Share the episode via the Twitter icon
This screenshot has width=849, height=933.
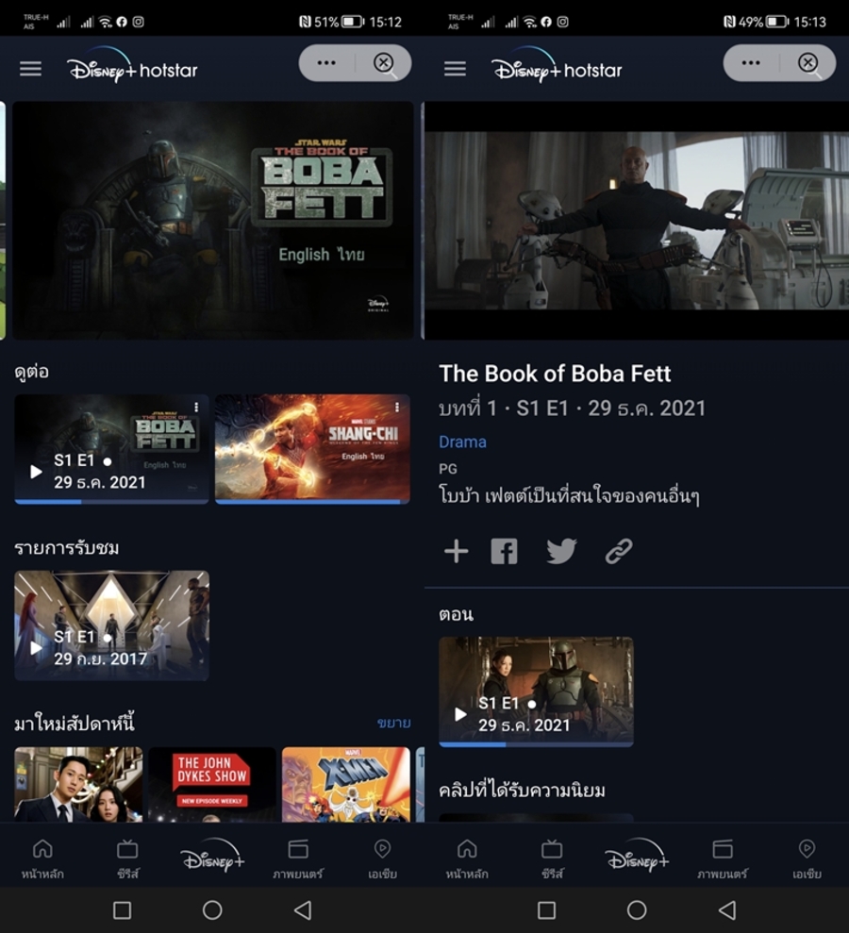tap(561, 551)
